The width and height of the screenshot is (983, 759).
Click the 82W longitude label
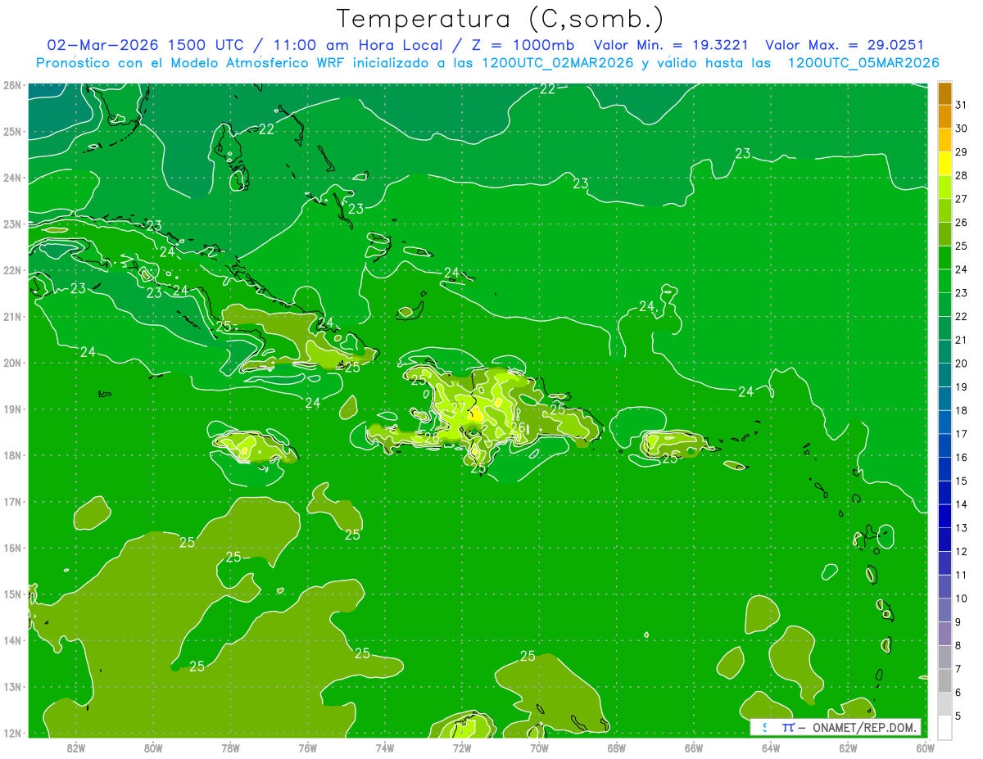pos(76,748)
